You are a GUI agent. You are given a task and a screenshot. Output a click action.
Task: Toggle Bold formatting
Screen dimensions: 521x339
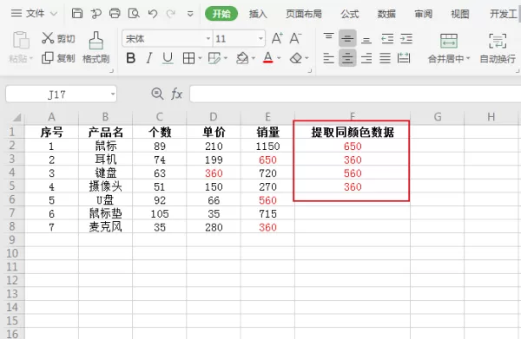coord(131,58)
